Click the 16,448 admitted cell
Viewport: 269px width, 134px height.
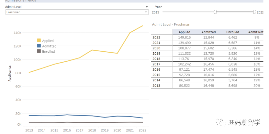(x=208, y=86)
